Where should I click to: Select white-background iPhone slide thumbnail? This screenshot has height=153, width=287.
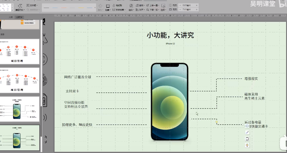click(x=19, y=109)
